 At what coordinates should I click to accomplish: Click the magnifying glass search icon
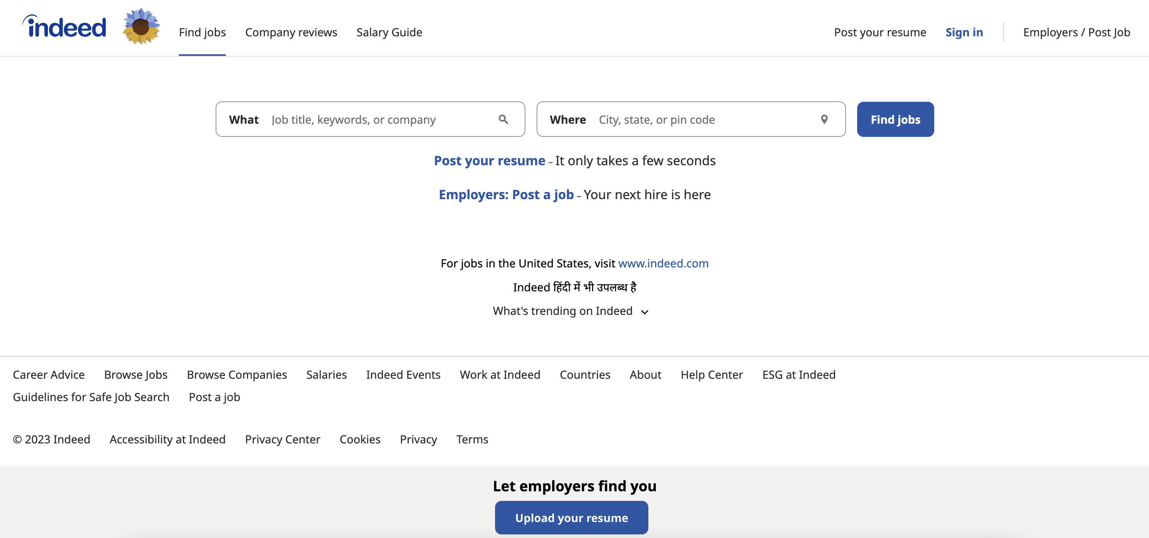[x=503, y=119]
